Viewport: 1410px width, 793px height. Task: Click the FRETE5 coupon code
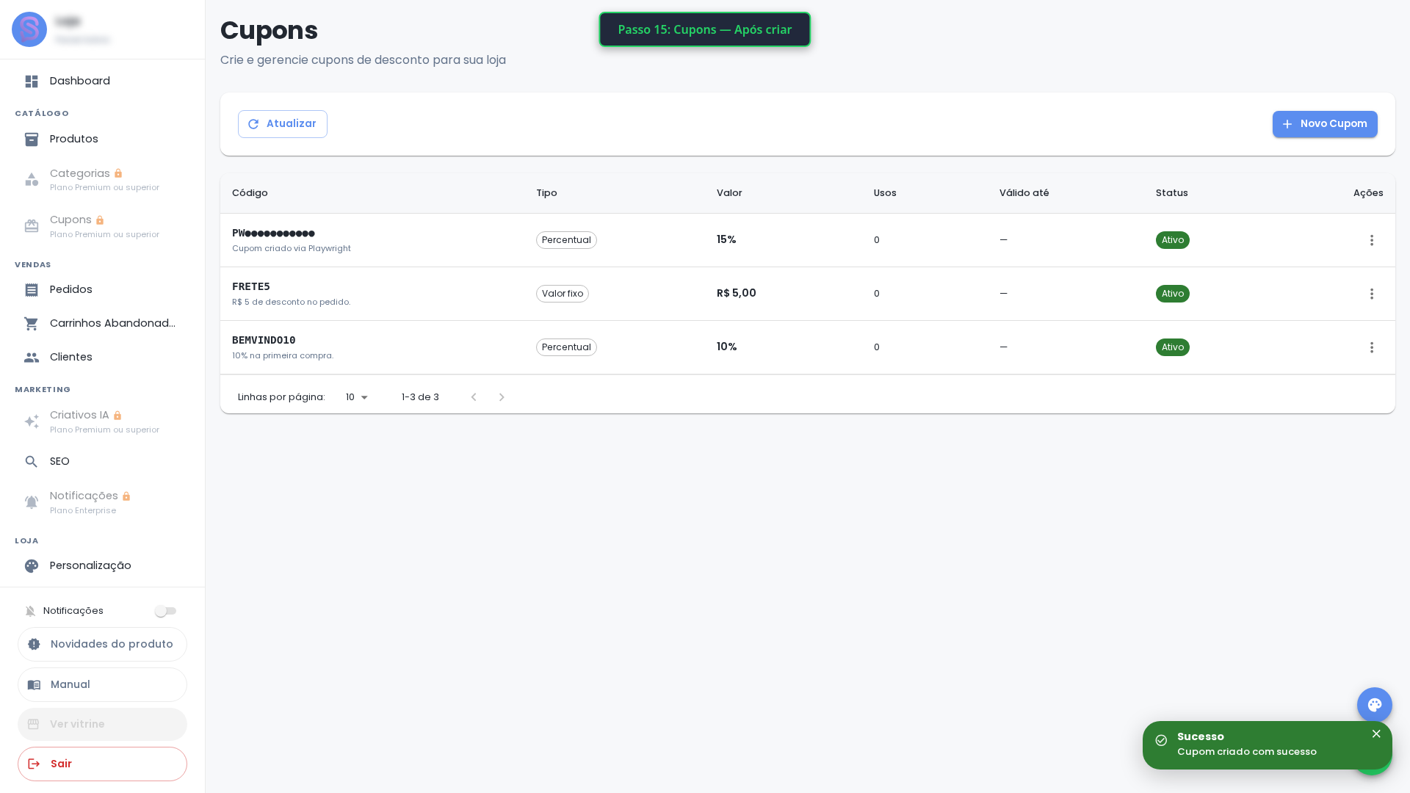pyautogui.click(x=251, y=287)
